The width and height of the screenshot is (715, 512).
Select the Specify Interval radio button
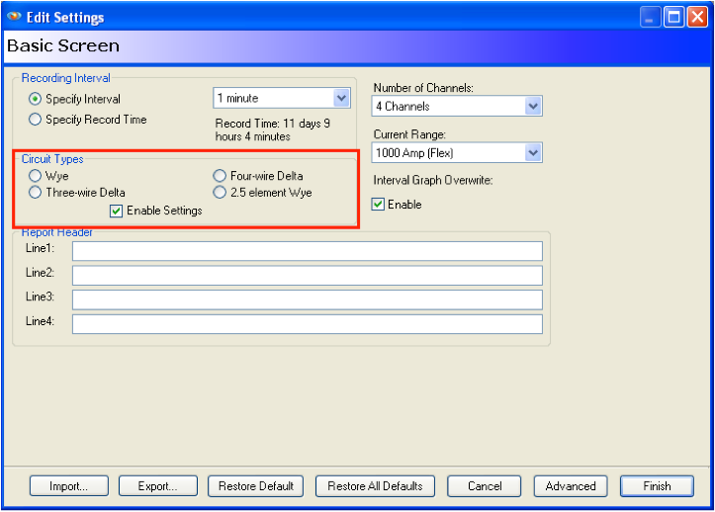[36, 99]
